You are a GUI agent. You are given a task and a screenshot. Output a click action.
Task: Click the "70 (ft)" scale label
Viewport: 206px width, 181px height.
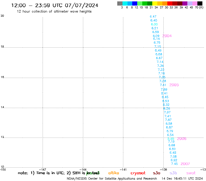pyautogui.click(x=199, y=8)
